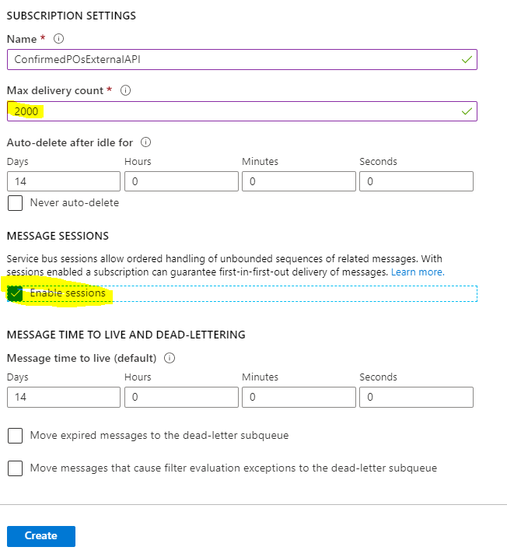Screen dimensions: 507x554
Task: Select the Auto-delete Days field
Action: point(64,181)
